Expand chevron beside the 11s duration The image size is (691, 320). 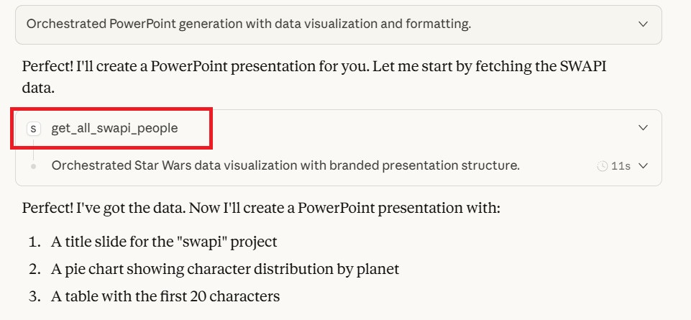643,166
